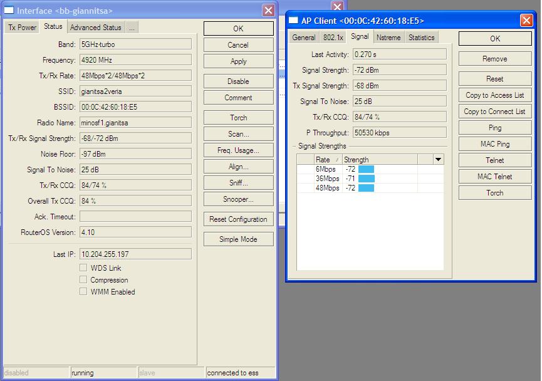This screenshot has height=381, width=542.
Task: Click Cancel in Interface window
Action: [x=239, y=45]
